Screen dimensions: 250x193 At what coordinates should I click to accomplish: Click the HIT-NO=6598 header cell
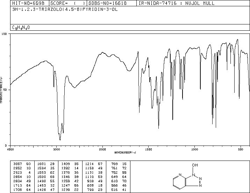(x=30, y=3)
